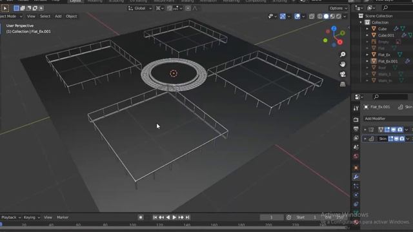Open the Scene properties tab
The height and width of the screenshot is (232, 413).
(x=356, y=147)
